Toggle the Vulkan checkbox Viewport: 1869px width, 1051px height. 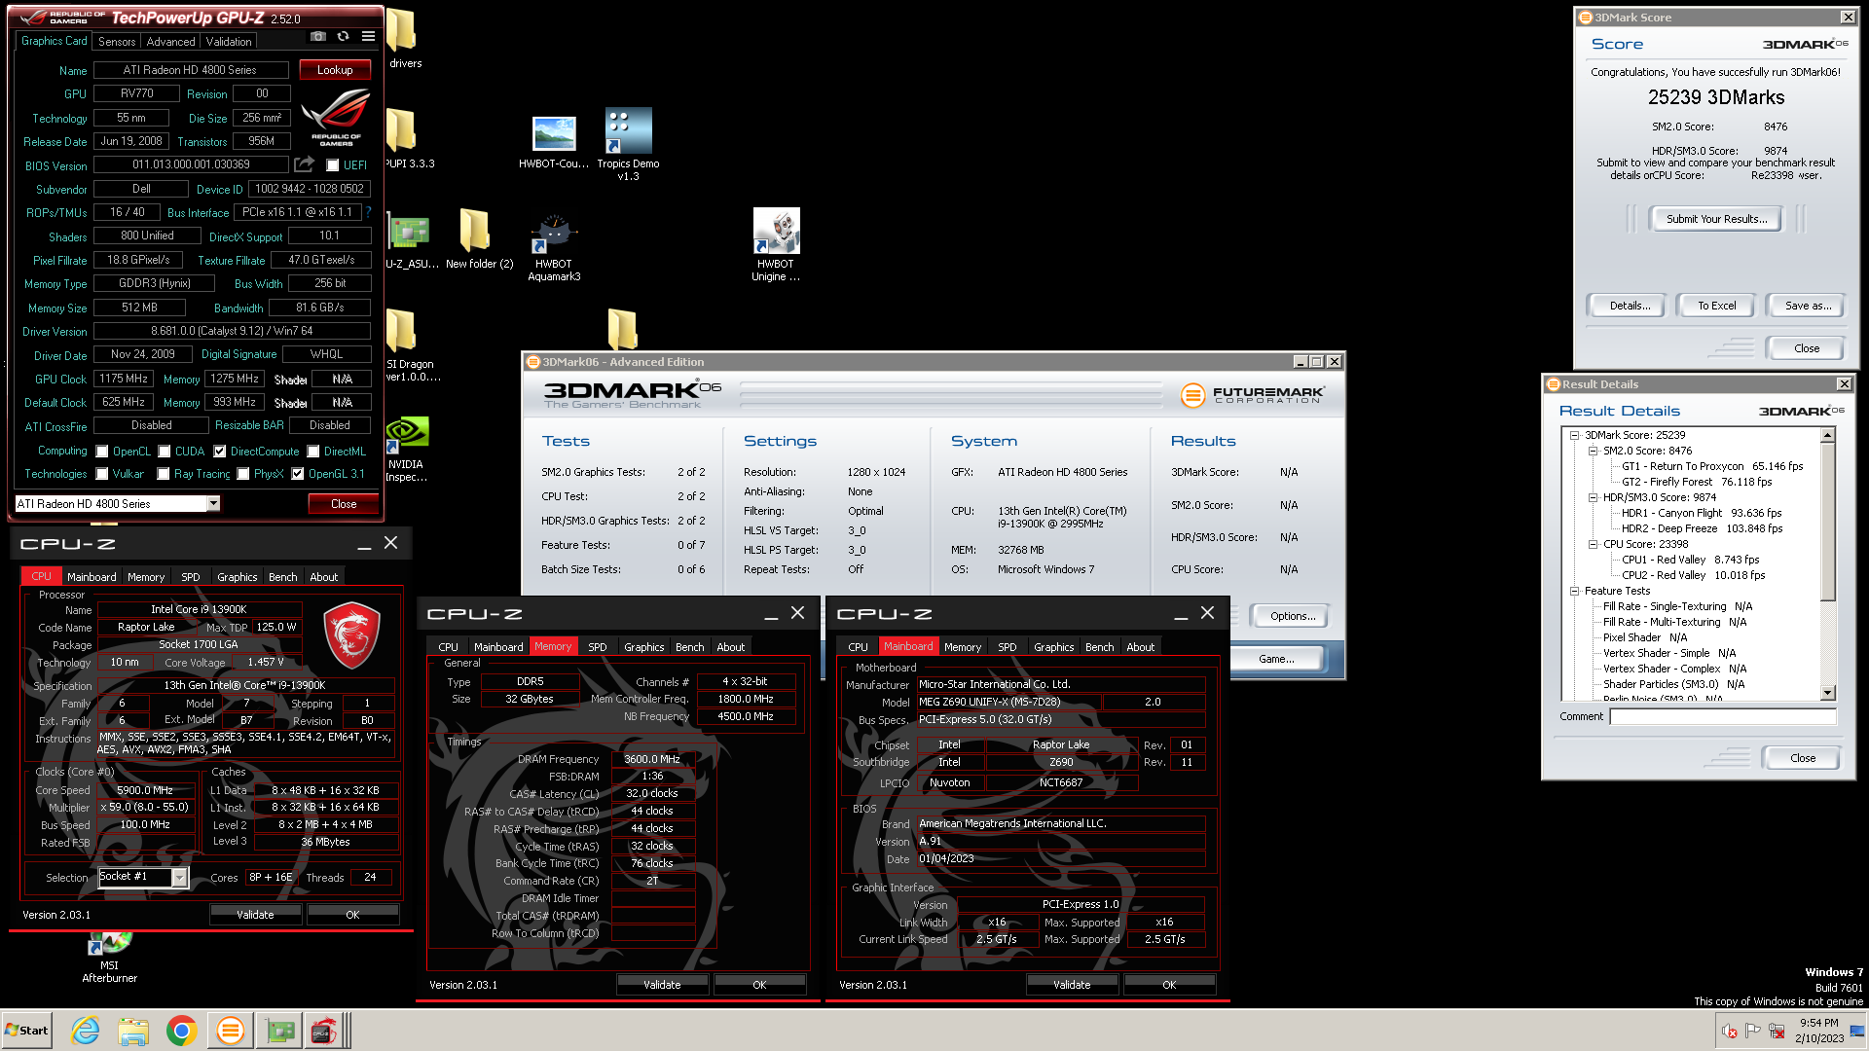click(102, 474)
